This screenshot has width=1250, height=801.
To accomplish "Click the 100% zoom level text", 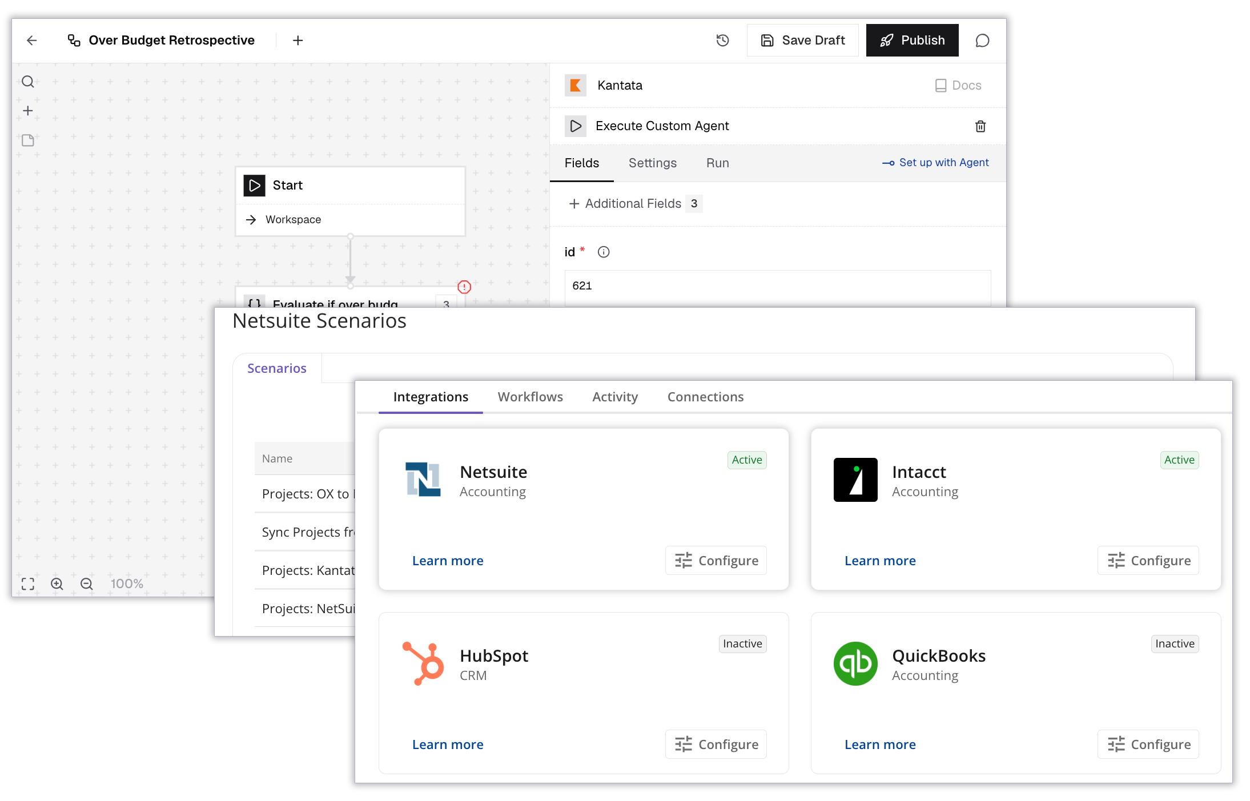I will click(127, 583).
